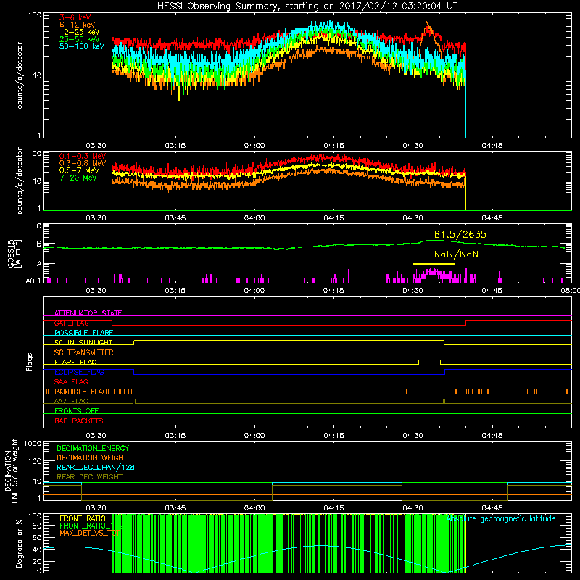Screen dimensions: 580x580
Task: Click the FRONT_RATIO legend label
Action: coord(83,518)
